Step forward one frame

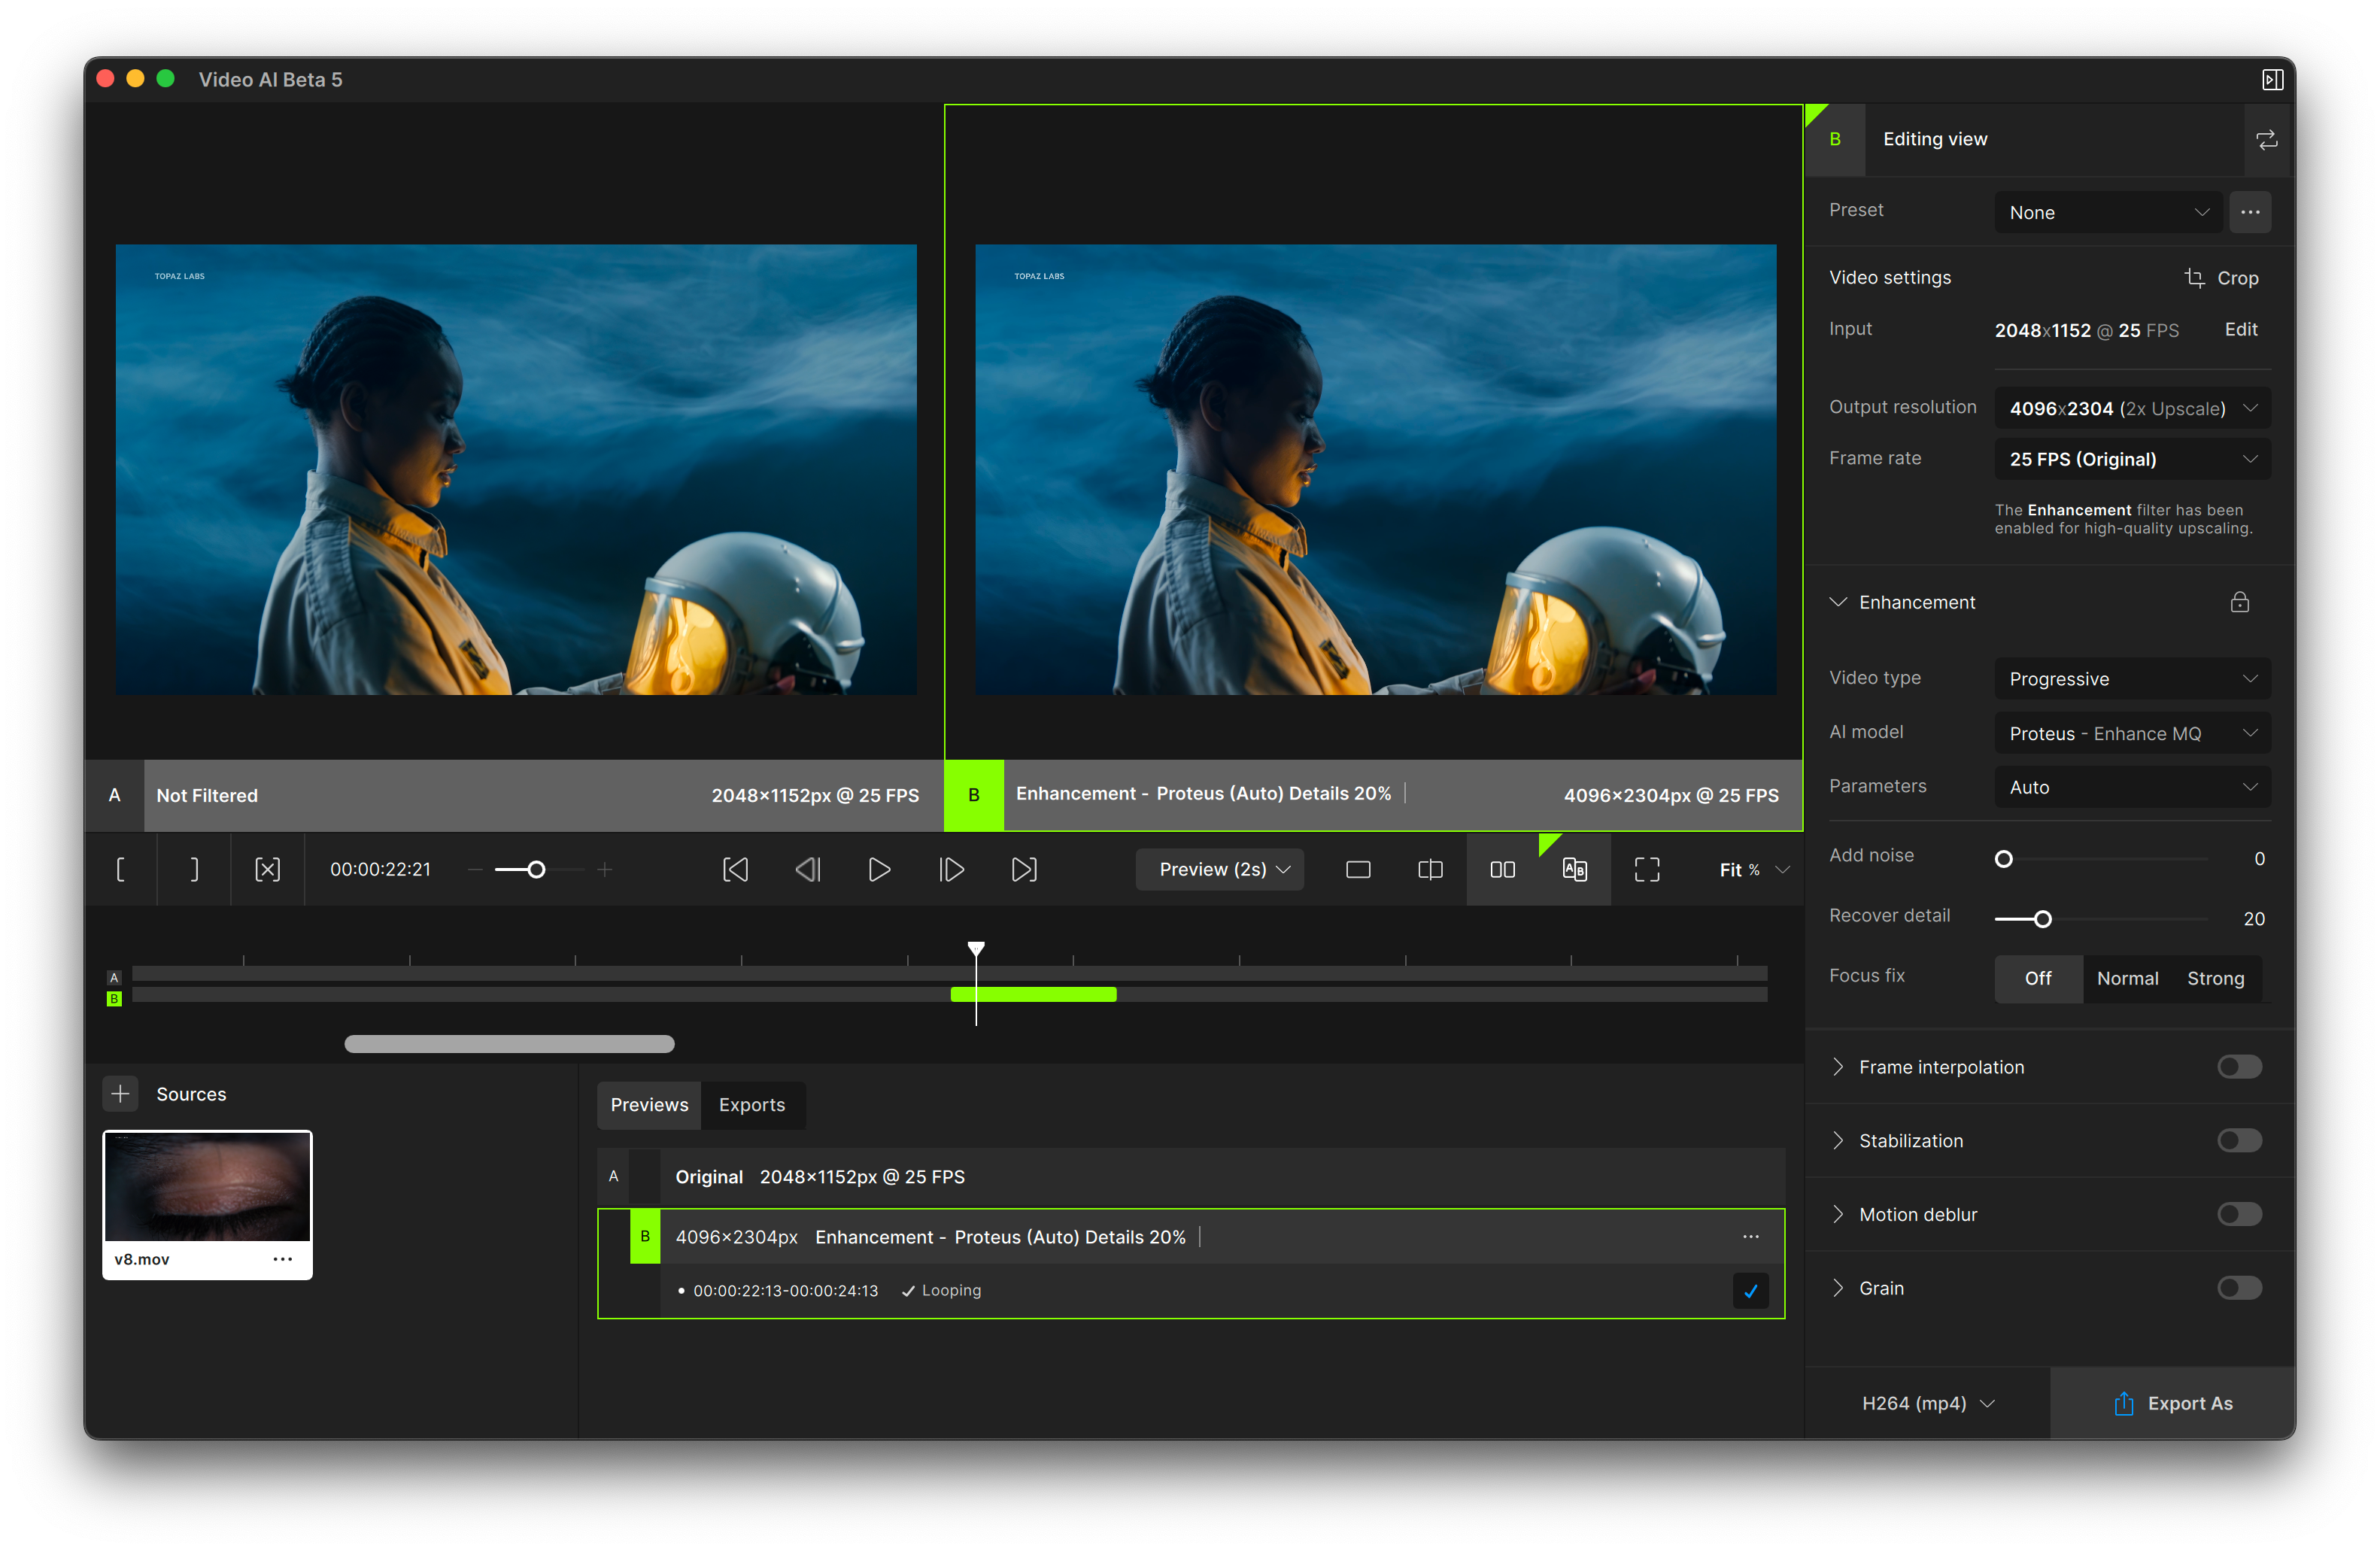tap(952, 870)
